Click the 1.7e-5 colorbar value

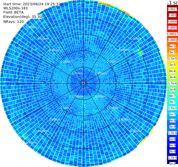click(x=172, y=59)
